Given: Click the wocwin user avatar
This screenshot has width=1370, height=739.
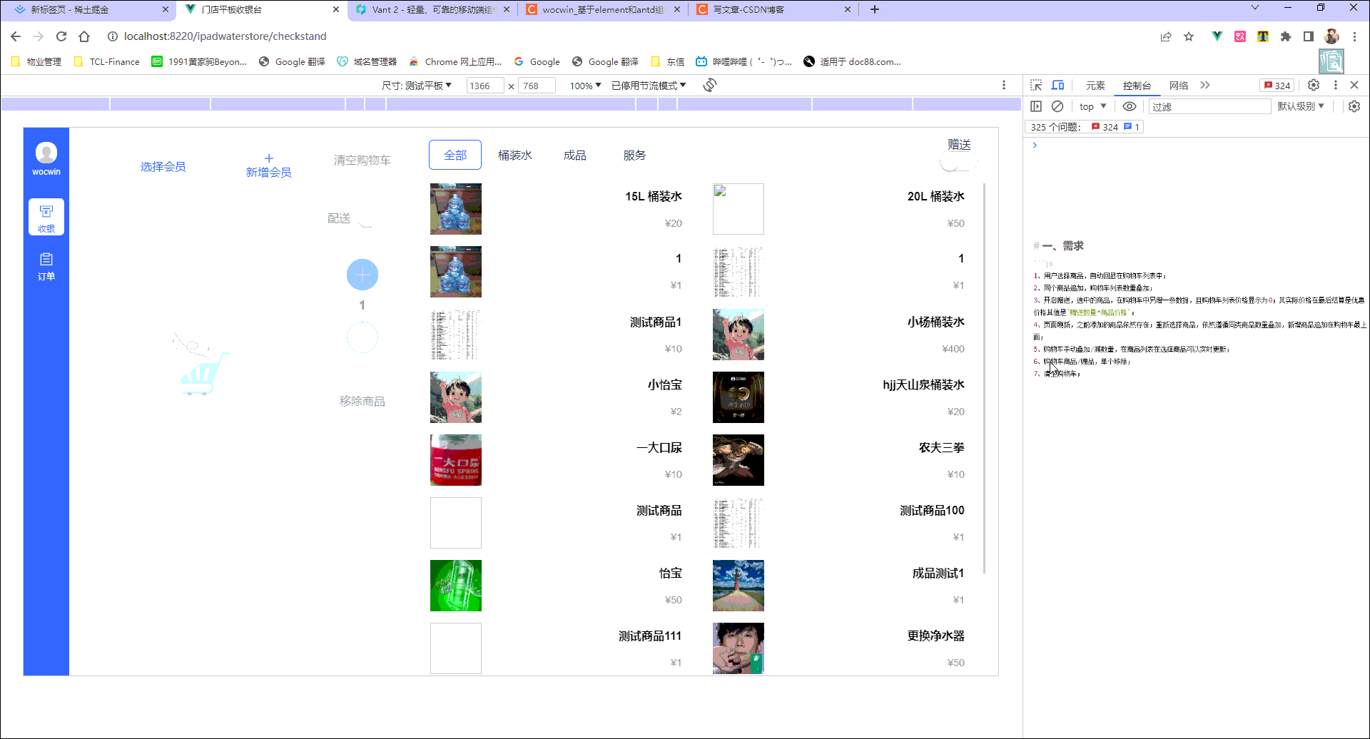Looking at the screenshot, I should [x=46, y=153].
